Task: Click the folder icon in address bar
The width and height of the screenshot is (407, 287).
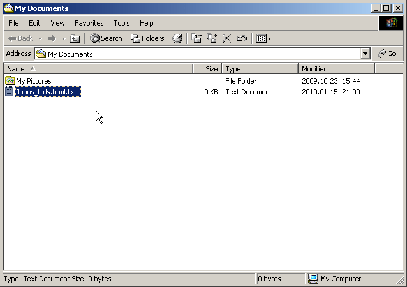Action: 41,54
